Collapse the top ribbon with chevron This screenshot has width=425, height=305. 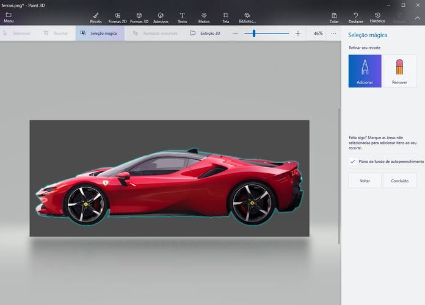click(418, 18)
